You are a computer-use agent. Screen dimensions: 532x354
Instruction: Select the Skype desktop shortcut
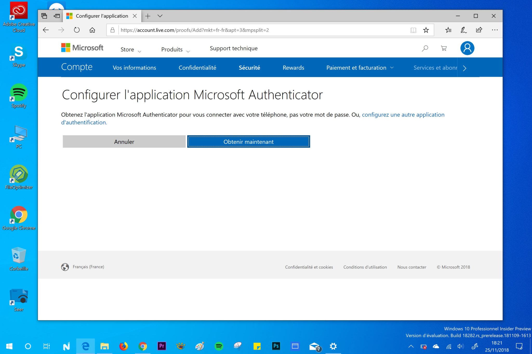click(x=19, y=55)
